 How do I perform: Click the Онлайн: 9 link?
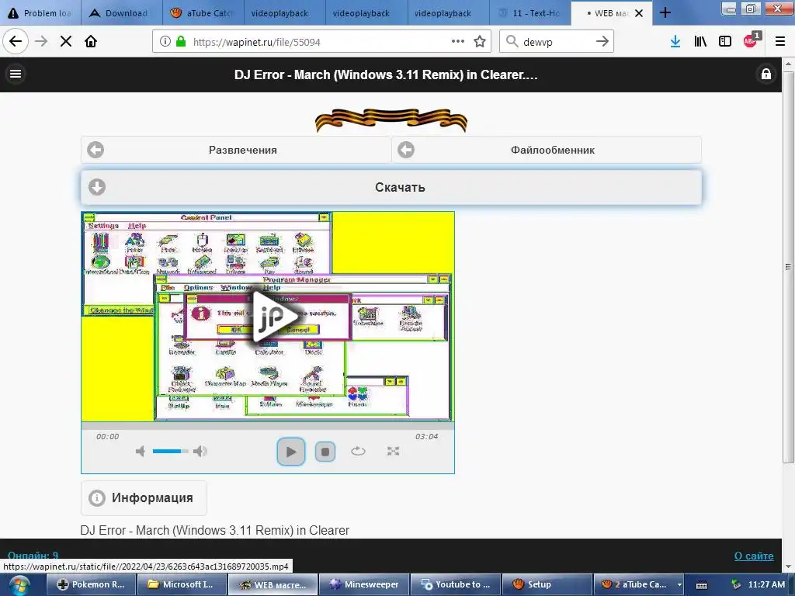coord(33,556)
